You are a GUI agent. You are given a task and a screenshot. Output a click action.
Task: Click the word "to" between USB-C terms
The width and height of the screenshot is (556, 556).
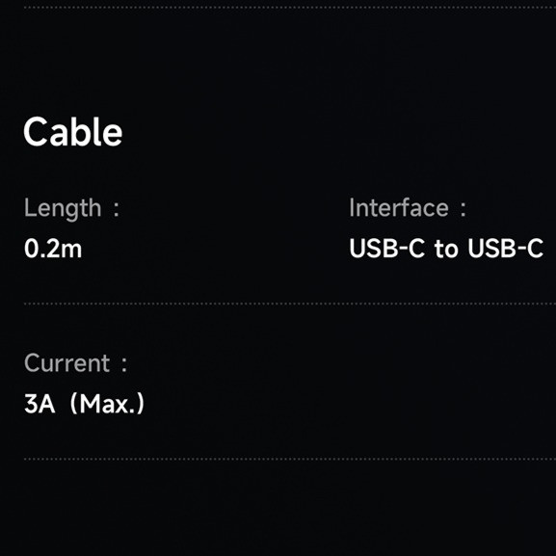[x=446, y=249]
